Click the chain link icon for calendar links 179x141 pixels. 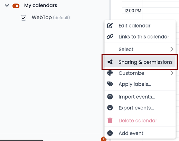pos(110,36)
